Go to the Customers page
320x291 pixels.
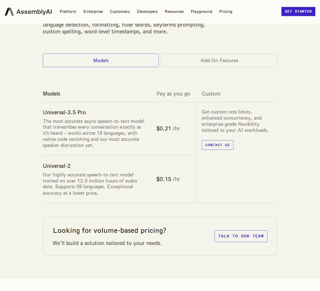[x=120, y=11]
